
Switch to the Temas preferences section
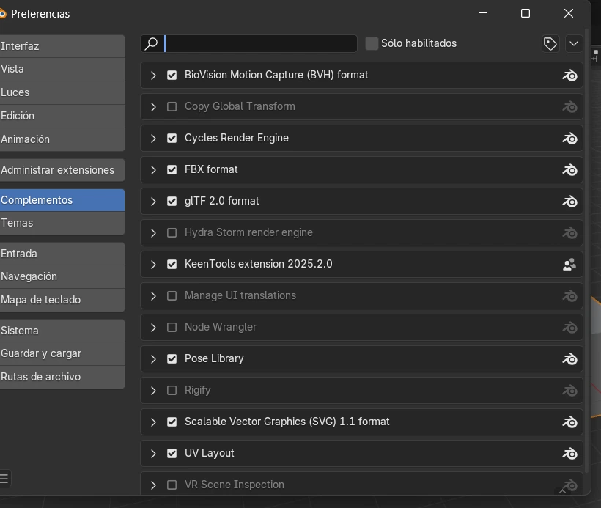(62, 223)
